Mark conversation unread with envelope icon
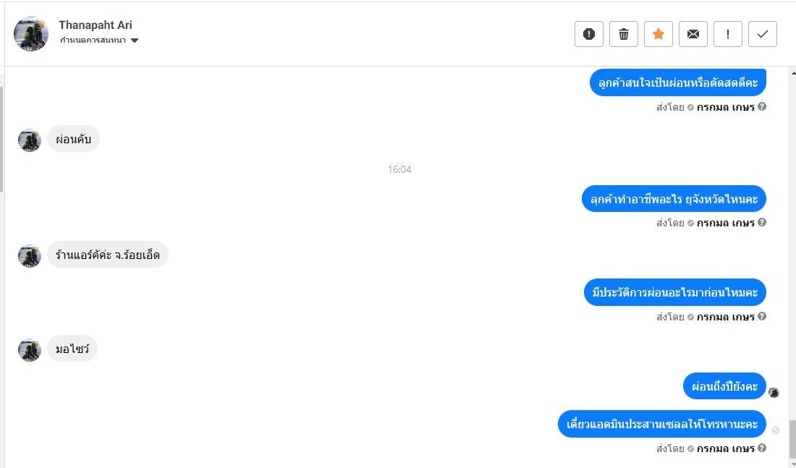This screenshot has width=796, height=468. tap(693, 34)
